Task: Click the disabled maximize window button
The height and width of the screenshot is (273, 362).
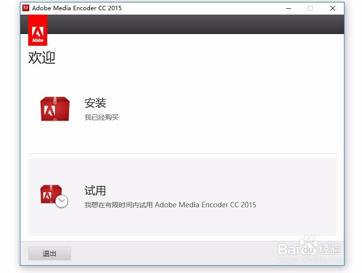Action: pos(310,8)
